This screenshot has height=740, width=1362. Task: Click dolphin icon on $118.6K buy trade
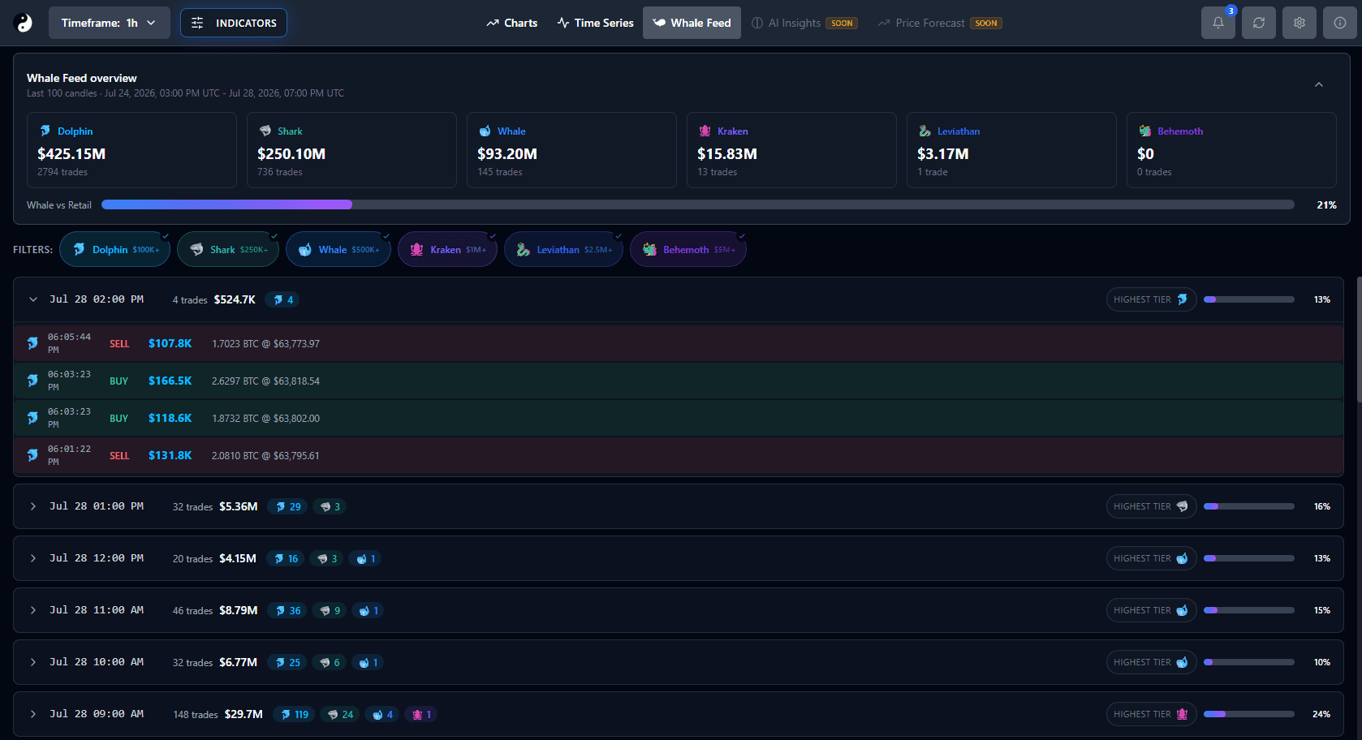pyautogui.click(x=32, y=418)
